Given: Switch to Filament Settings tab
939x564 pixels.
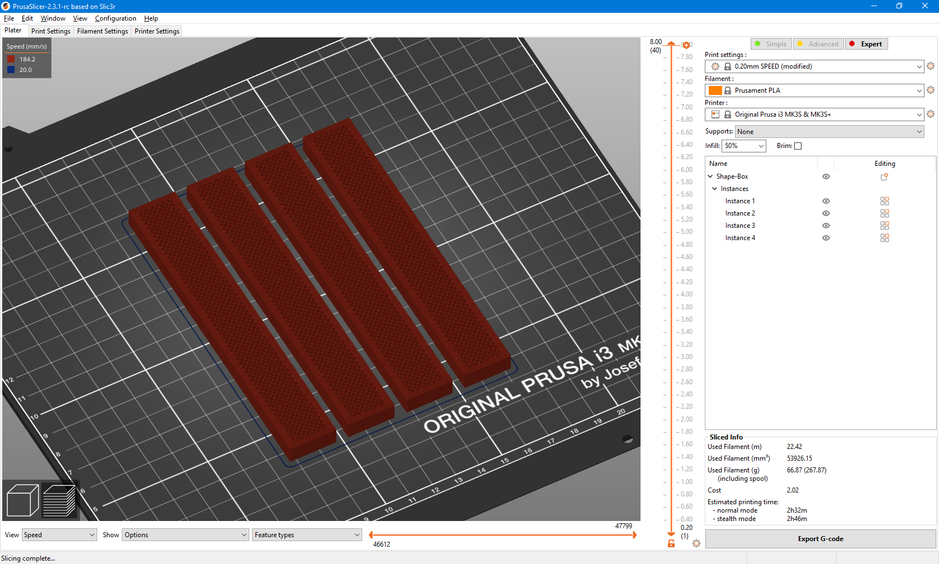Looking at the screenshot, I should pos(102,31).
